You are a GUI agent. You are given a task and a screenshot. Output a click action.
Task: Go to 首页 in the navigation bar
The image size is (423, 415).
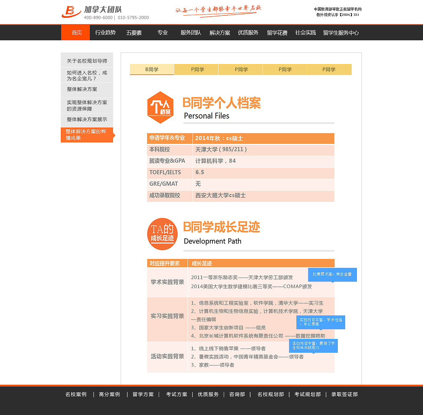[x=75, y=33]
